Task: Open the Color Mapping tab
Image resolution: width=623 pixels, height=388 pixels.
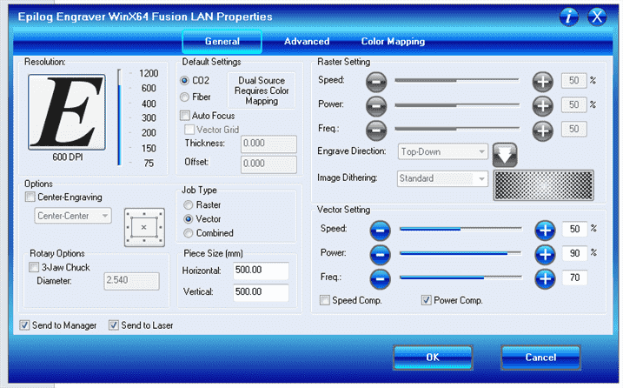Action: (x=393, y=42)
